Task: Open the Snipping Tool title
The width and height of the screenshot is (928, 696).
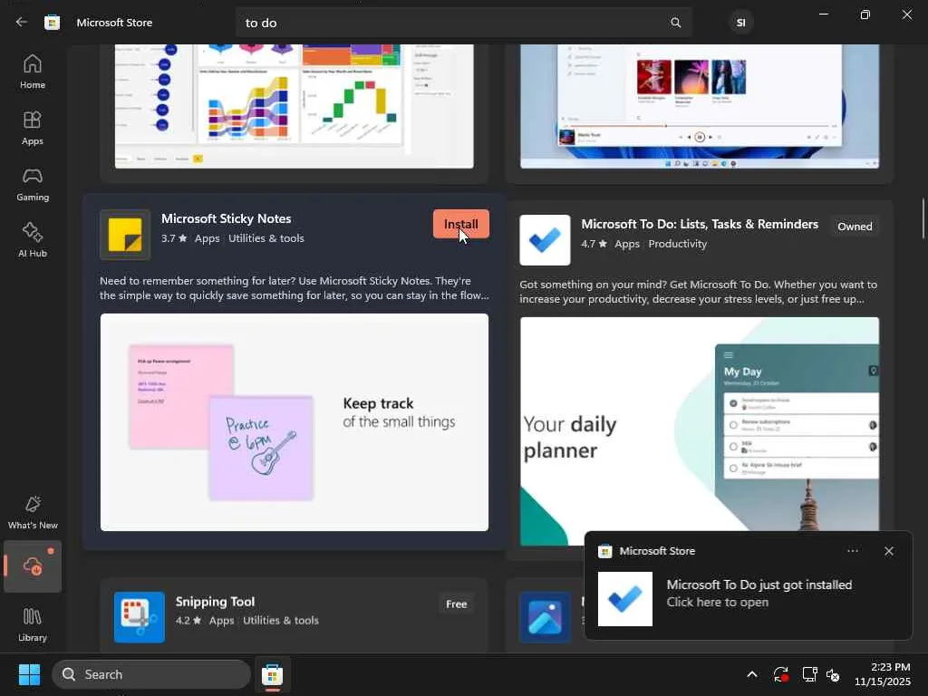Action: coord(215,602)
